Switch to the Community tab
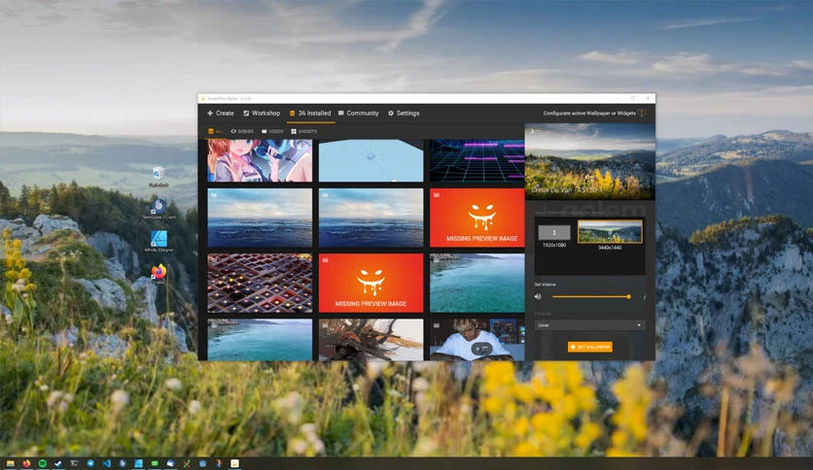Screen dimensions: 813x470 (358, 113)
